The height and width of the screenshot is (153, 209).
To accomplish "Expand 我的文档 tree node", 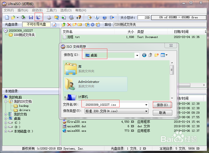I will click(x=6, y=114).
